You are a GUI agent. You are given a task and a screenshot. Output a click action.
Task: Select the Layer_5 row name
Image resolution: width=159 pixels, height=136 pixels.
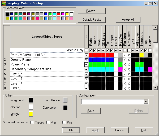tap(16, 74)
